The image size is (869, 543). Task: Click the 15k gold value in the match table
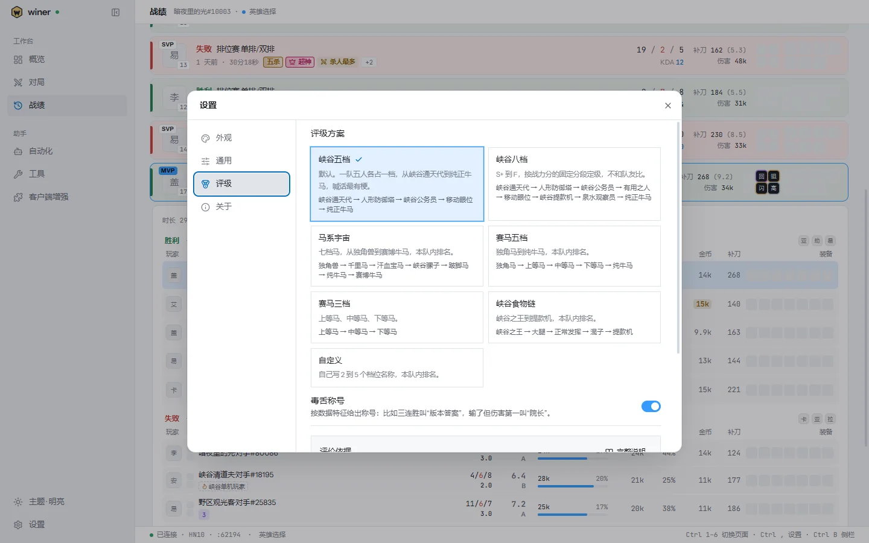click(x=702, y=304)
